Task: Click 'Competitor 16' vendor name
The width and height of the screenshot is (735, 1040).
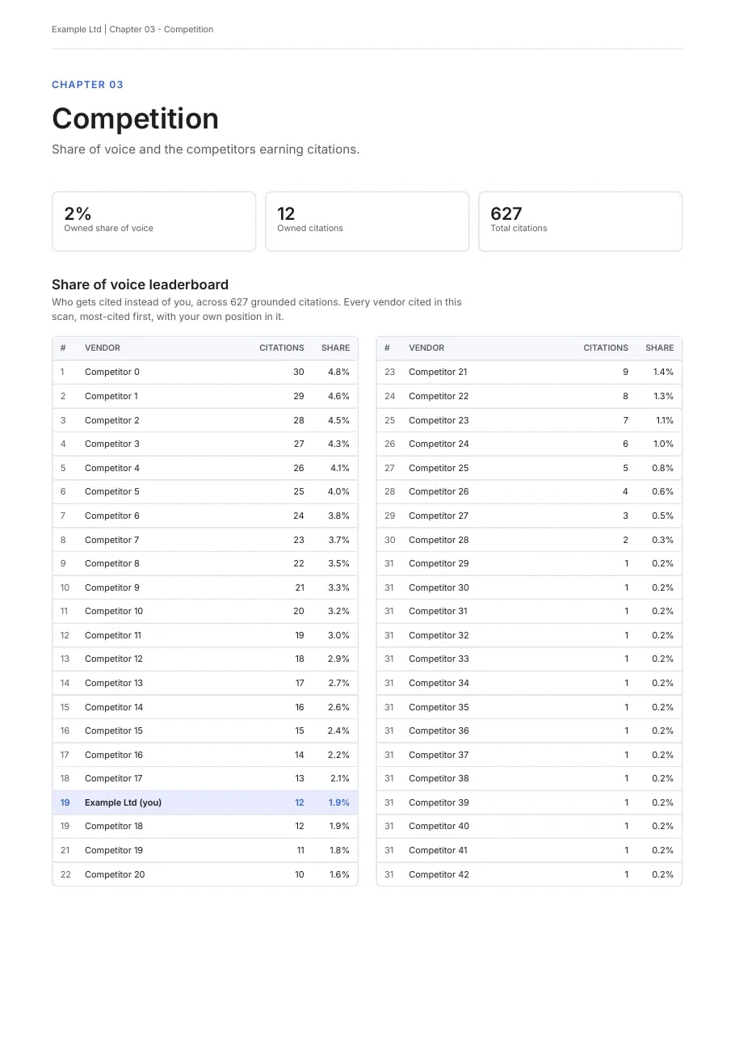Action: [114, 755]
